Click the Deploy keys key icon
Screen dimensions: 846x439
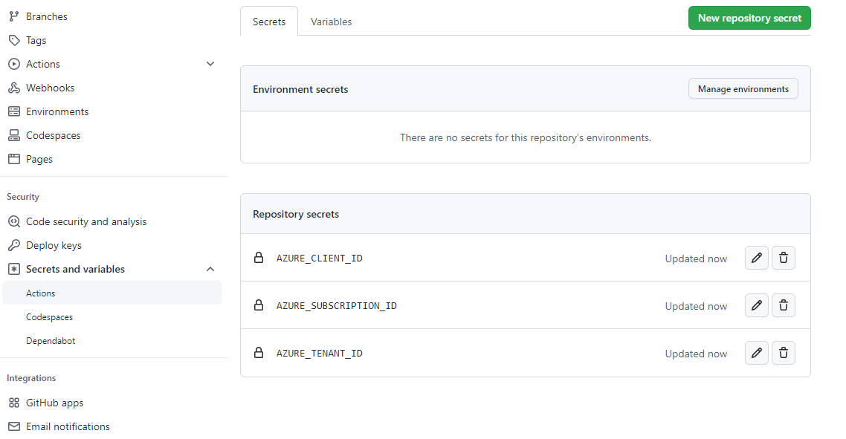coord(13,245)
